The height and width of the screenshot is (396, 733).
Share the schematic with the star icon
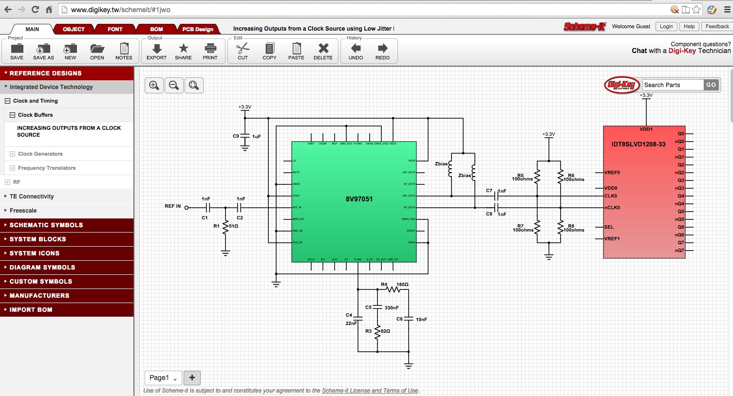tap(183, 51)
